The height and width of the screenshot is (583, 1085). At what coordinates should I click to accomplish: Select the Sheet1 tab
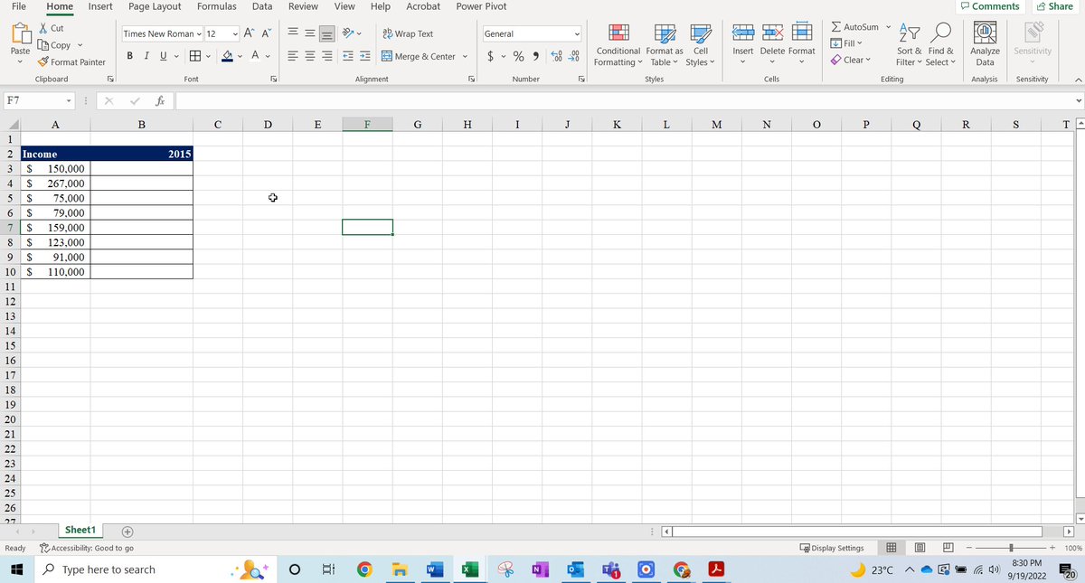coord(80,530)
